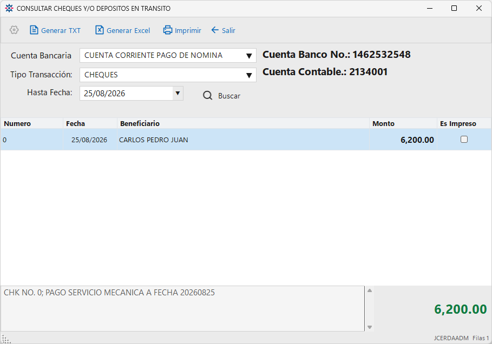Close the Consultar Cheques window
Viewport: 492px width, 344px height.
tap(479, 8)
